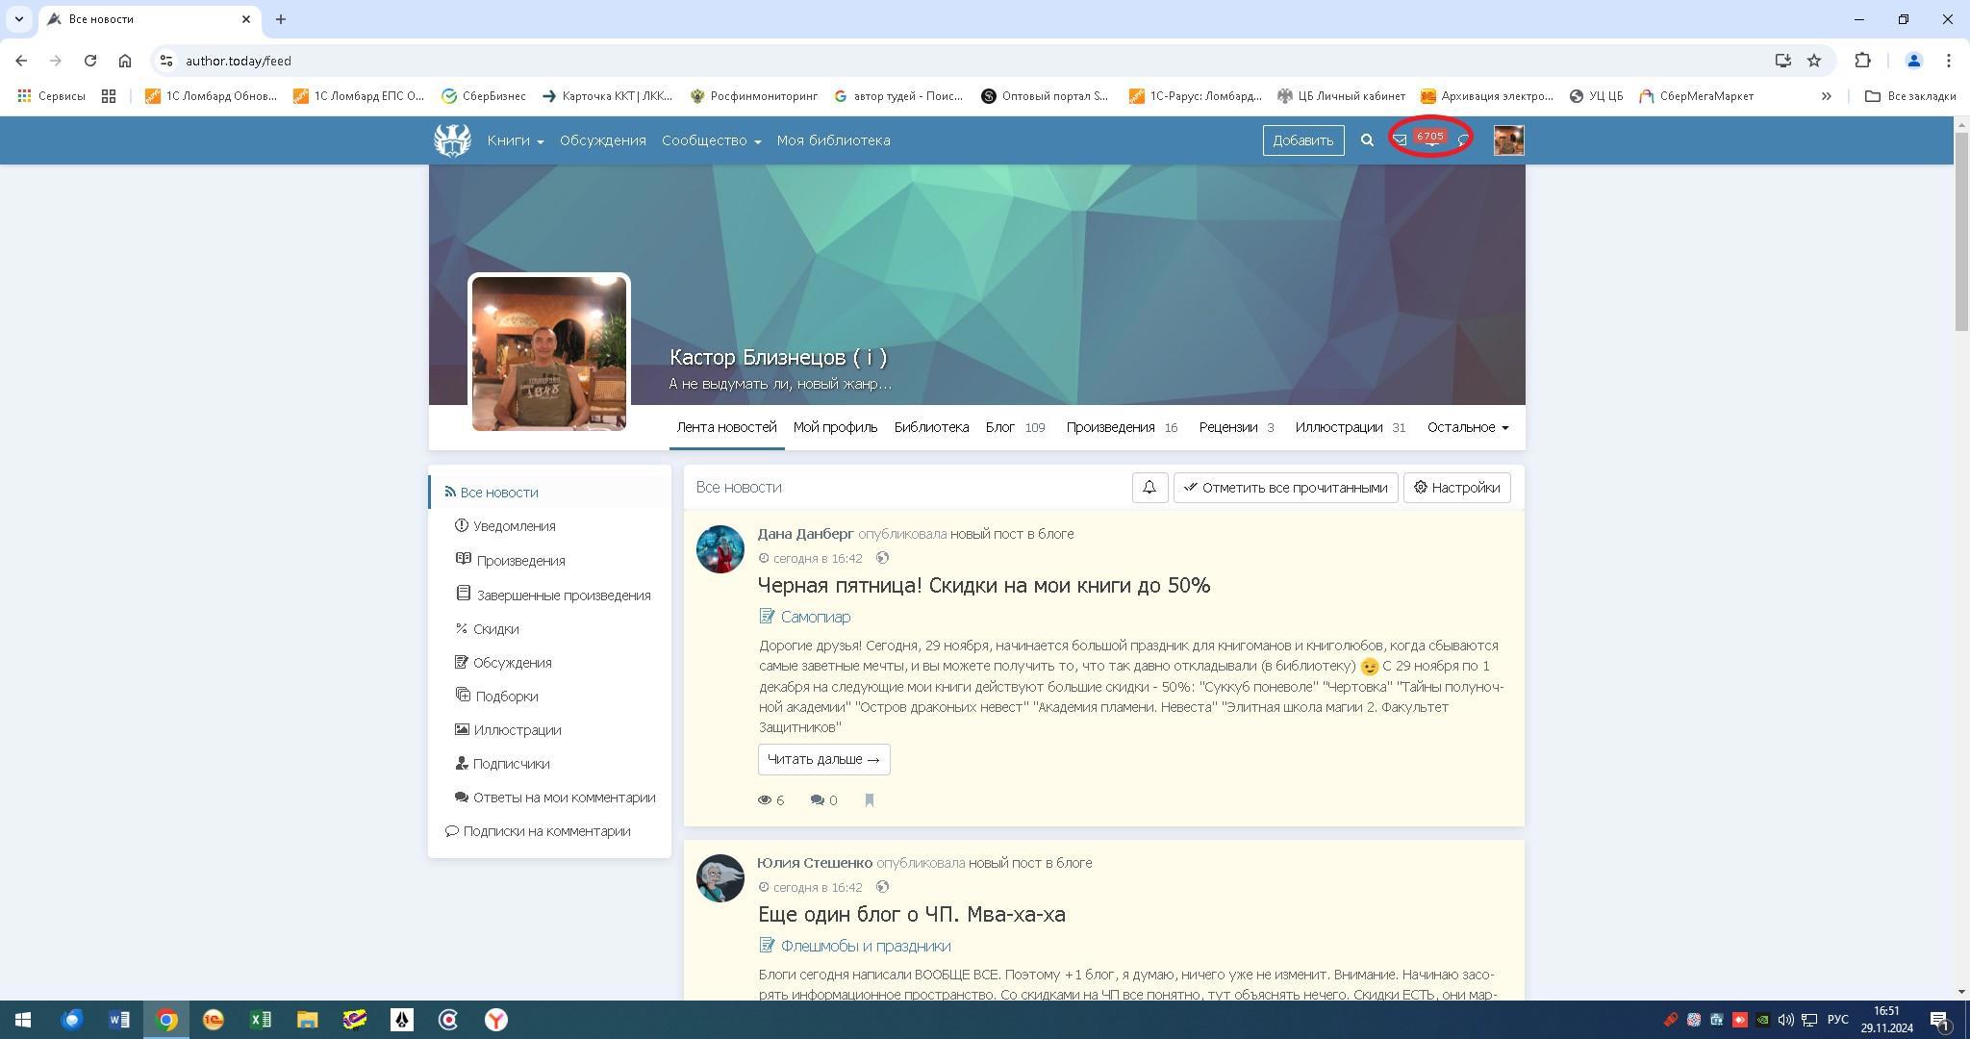Viewport: 1970px width, 1039px height.
Task: Click the comments speech bubble icon in header
Action: tap(1463, 140)
